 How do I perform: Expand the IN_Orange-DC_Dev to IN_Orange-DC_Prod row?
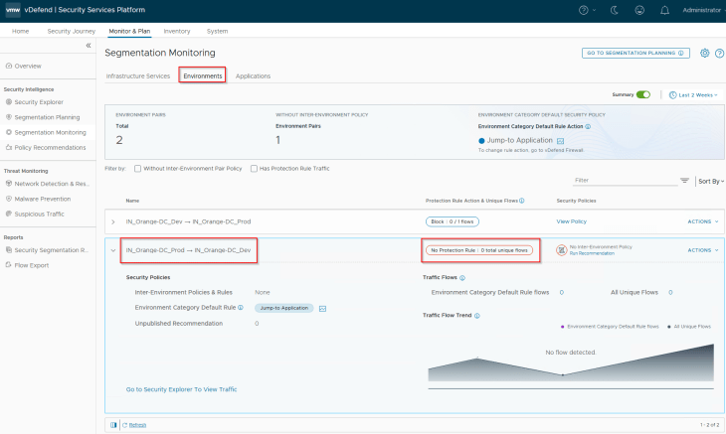(x=113, y=221)
